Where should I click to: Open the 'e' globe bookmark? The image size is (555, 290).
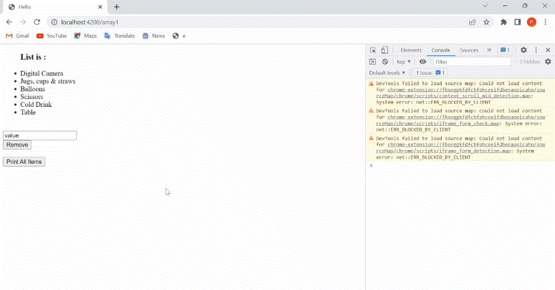click(x=179, y=36)
